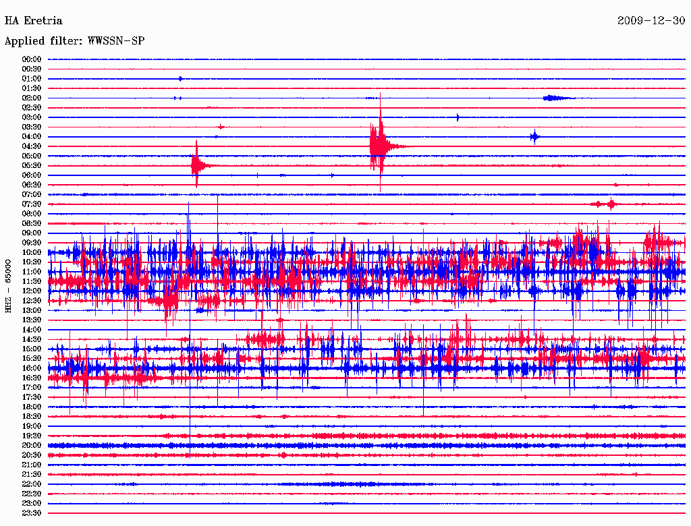The image size is (691, 526).
Task: Select the 19:00 time label
Action: point(31,426)
